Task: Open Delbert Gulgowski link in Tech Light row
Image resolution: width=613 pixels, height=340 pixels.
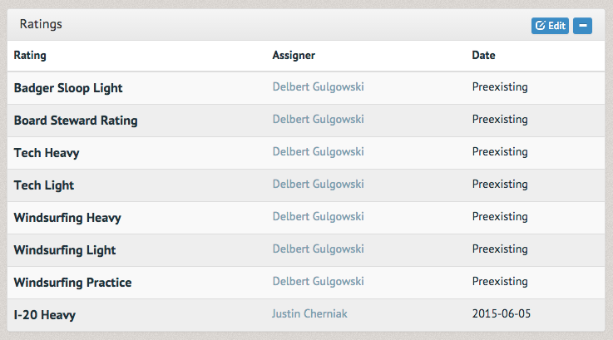Action: click(318, 184)
